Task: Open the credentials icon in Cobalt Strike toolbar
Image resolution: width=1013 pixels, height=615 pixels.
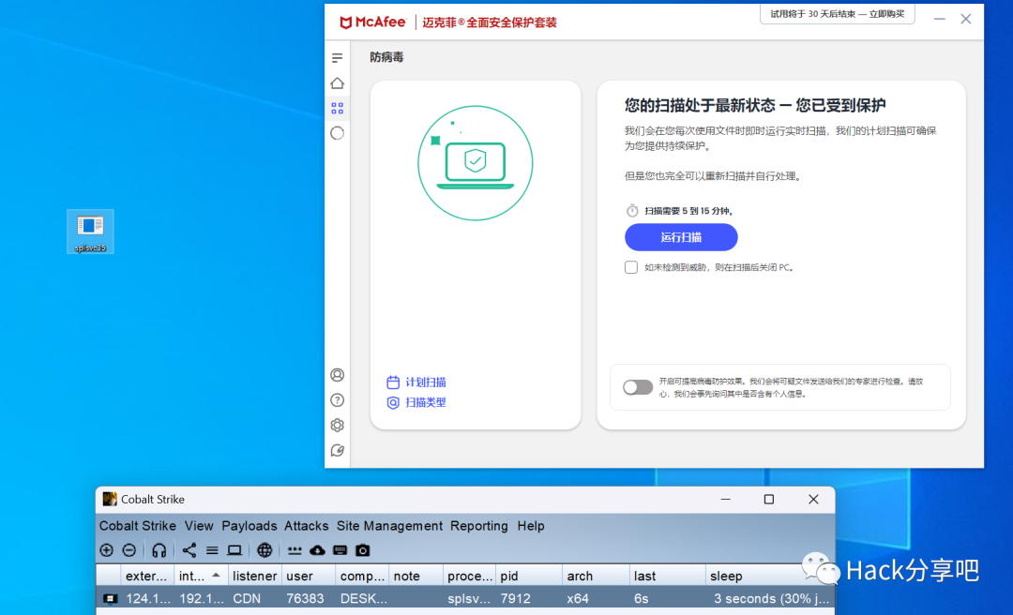Action: coord(295,550)
